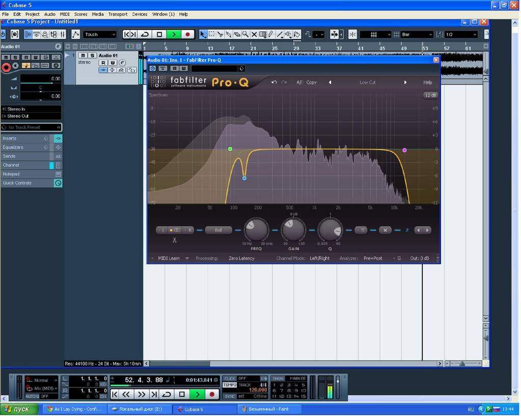Click Copy in the Pro-Q A/B section
Image resolution: width=521 pixels, height=416 pixels.
311,82
